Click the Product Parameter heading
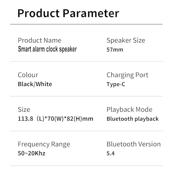The width and height of the screenshot is (173, 173). pos(68,13)
